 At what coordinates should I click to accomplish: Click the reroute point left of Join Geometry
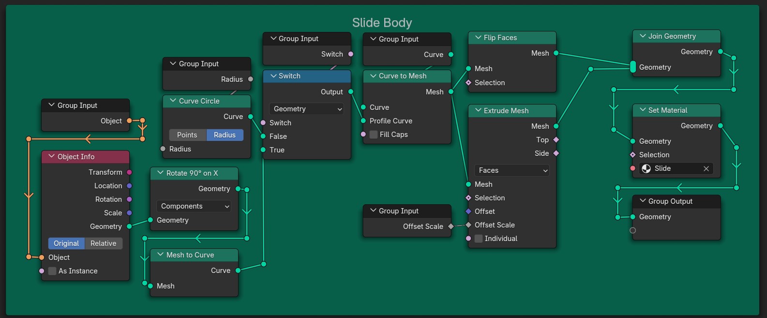tap(591, 69)
